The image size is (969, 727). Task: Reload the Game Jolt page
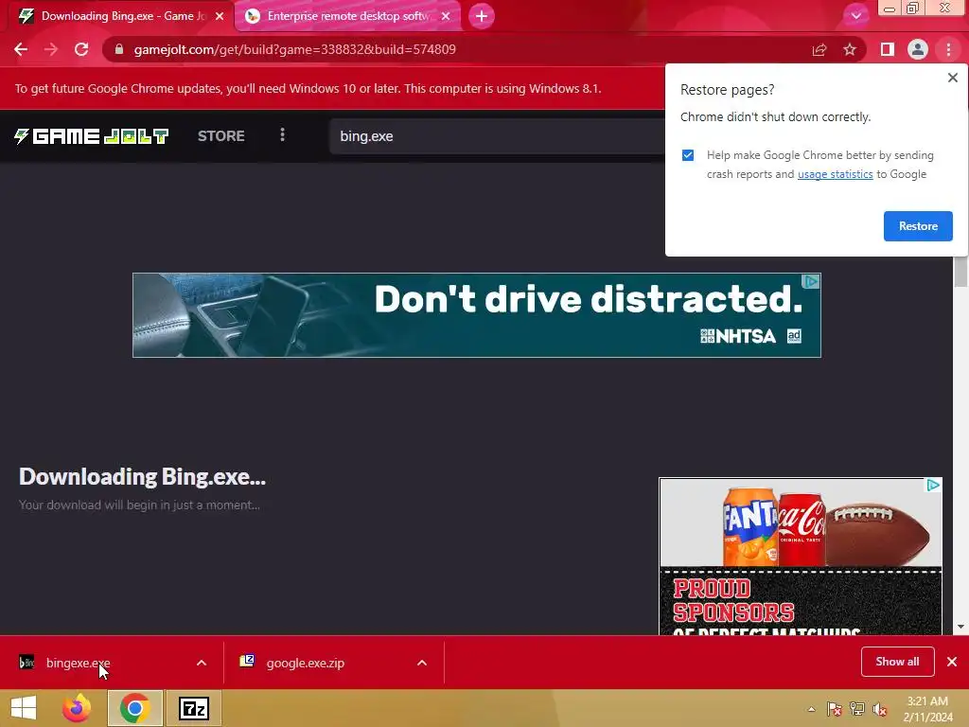coord(81,49)
